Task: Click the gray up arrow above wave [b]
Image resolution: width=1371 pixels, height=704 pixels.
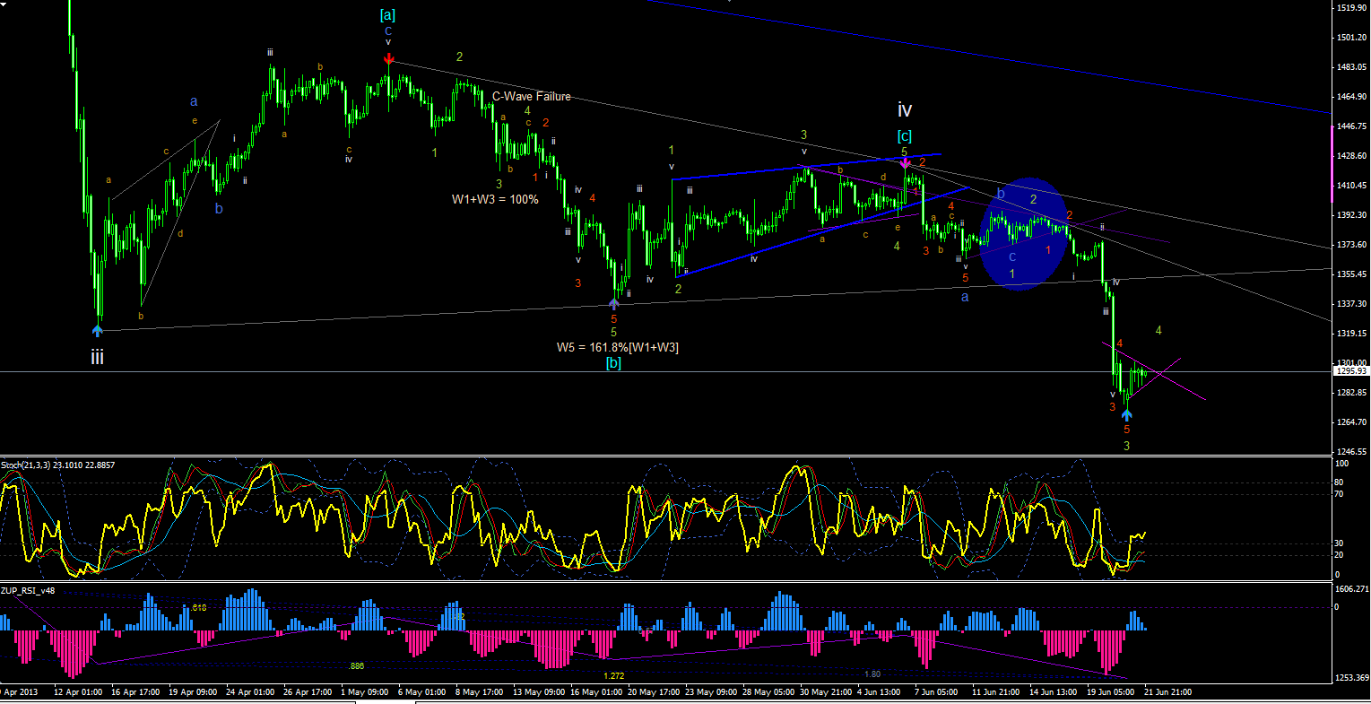Action: 614,303
